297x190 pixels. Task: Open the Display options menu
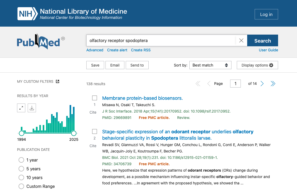[x=257, y=65]
